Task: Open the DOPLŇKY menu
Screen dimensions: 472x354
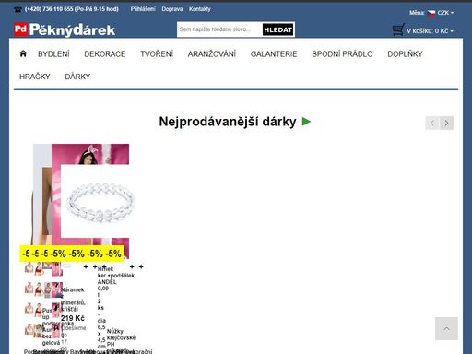Action: tap(405, 54)
